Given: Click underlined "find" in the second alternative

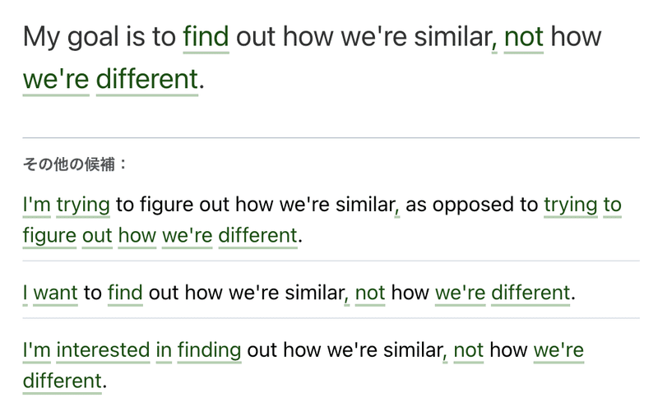Looking at the screenshot, I should tap(125, 293).
